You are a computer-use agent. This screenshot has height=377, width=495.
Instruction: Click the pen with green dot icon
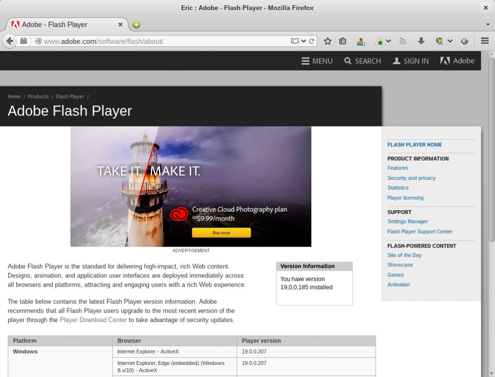pos(378,41)
